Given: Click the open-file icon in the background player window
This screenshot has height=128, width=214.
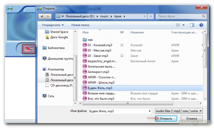Looking at the screenshot, I should (x=29, y=49).
